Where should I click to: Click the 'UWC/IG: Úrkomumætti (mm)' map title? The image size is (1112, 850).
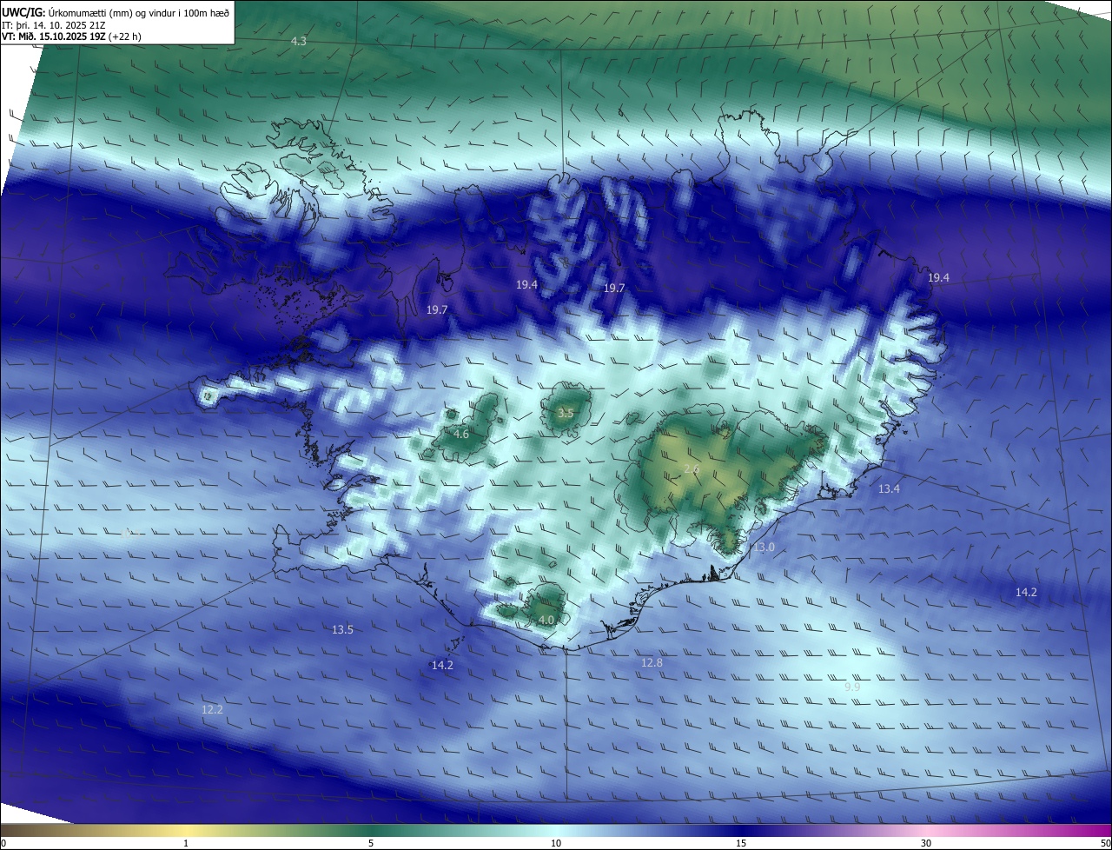point(116,12)
